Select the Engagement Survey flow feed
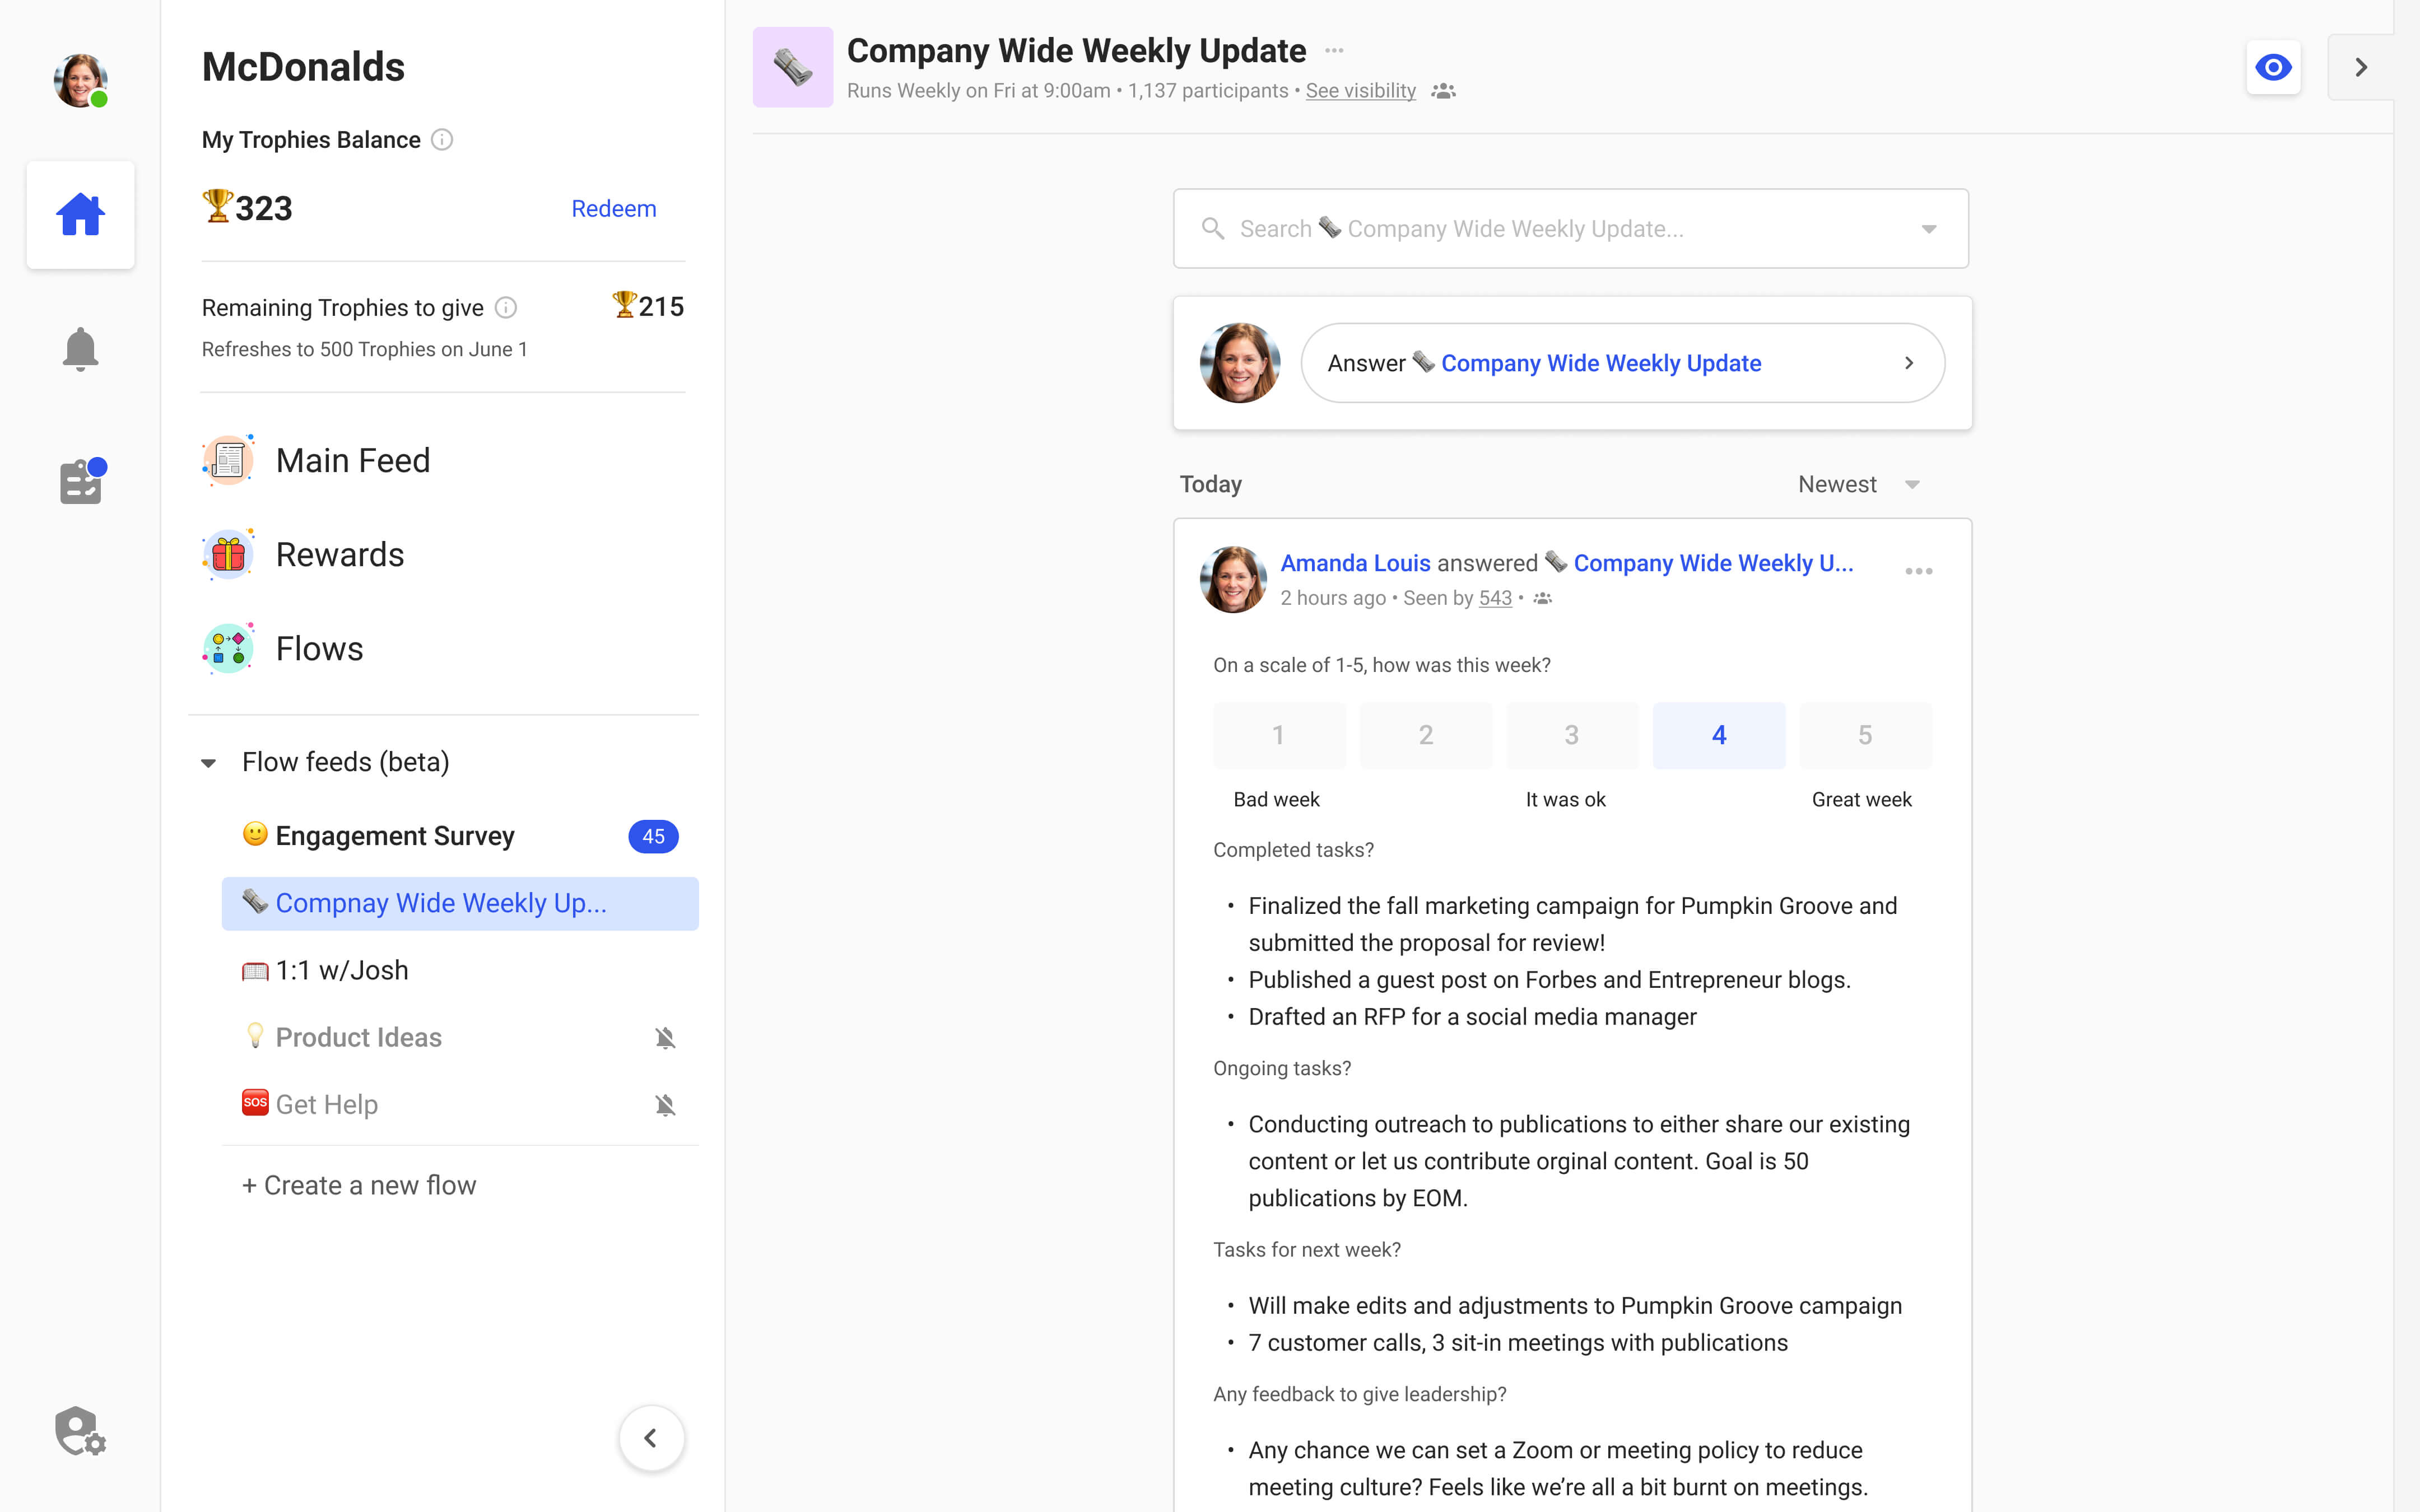The width and height of the screenshot is (2420, 1512). click(x=460, y=836)
